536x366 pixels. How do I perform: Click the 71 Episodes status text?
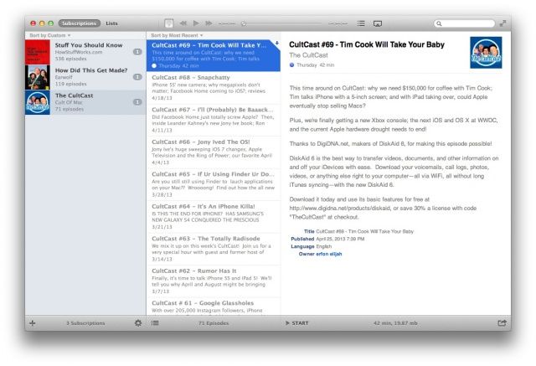tap(214, 323)
